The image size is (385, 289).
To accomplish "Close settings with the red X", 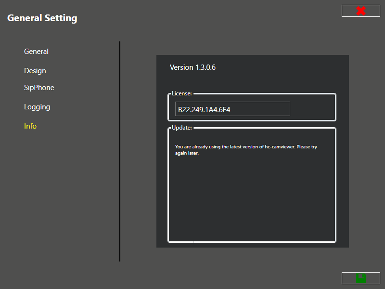I will [x=360, y=11].
